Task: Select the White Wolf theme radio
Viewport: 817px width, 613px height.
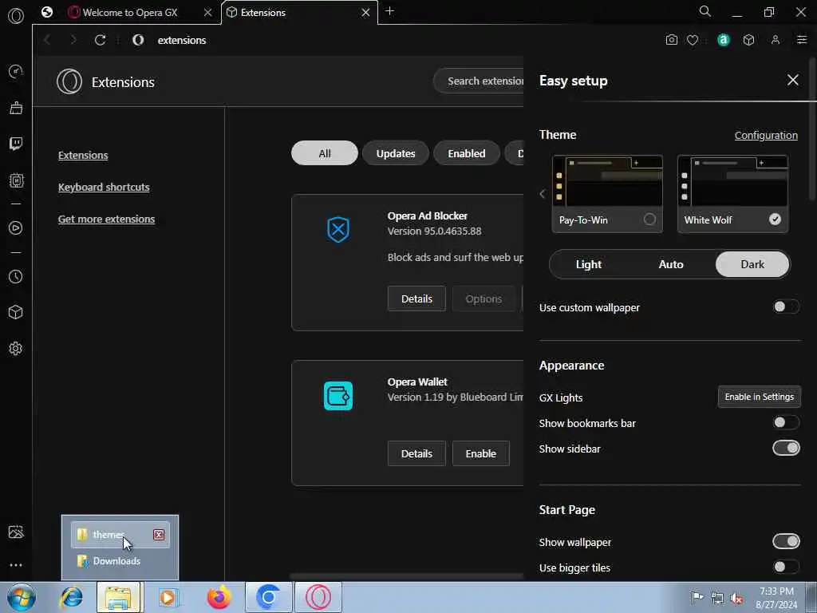Action: click(x=775, y=219)
